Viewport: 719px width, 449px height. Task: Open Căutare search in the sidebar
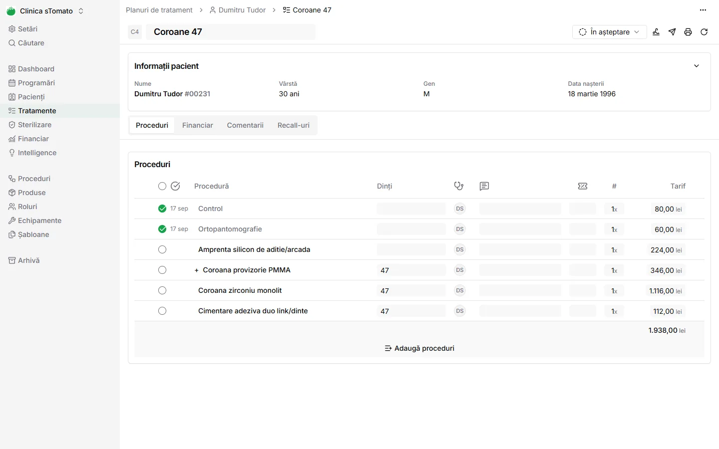click(26, 43)
